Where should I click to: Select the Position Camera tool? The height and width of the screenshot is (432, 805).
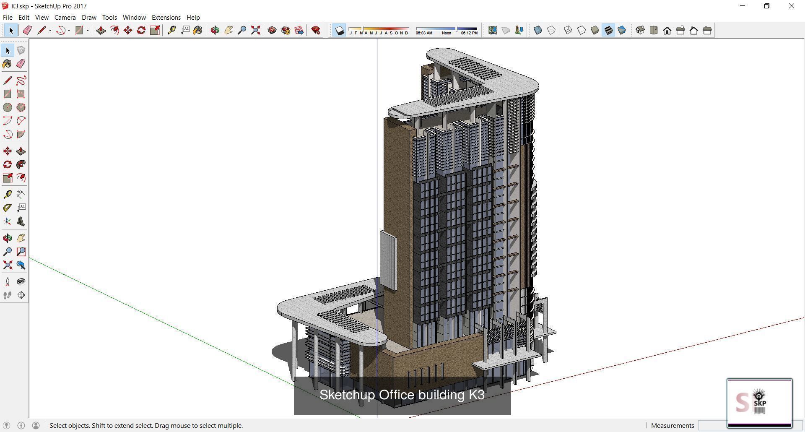point(8,282)
